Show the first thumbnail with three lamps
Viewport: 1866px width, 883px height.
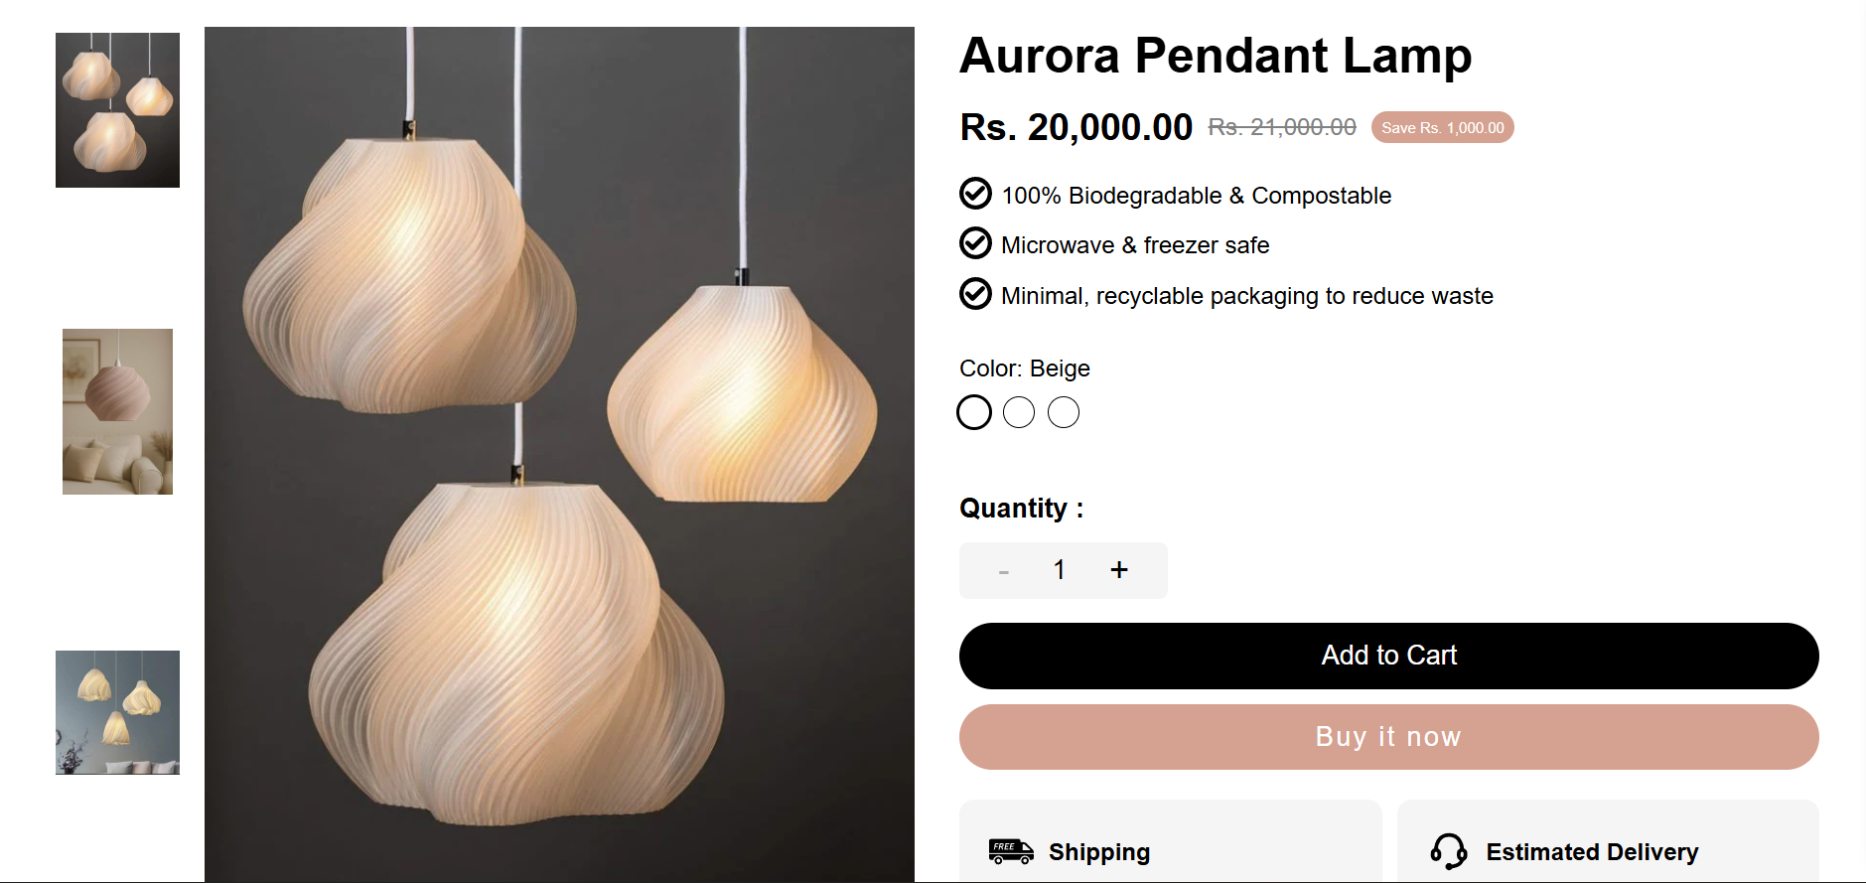(x=117, y=110)
